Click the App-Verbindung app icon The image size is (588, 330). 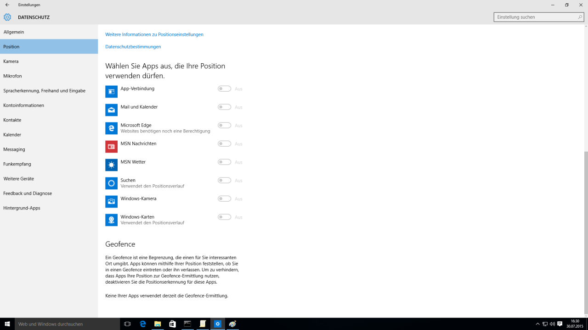coord(111,92)
